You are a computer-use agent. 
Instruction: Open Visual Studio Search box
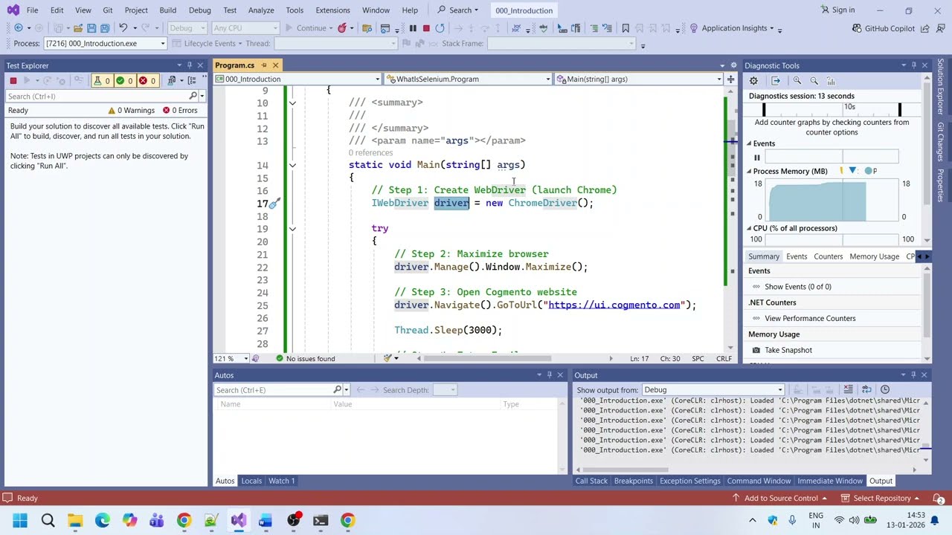coord(458,10)
